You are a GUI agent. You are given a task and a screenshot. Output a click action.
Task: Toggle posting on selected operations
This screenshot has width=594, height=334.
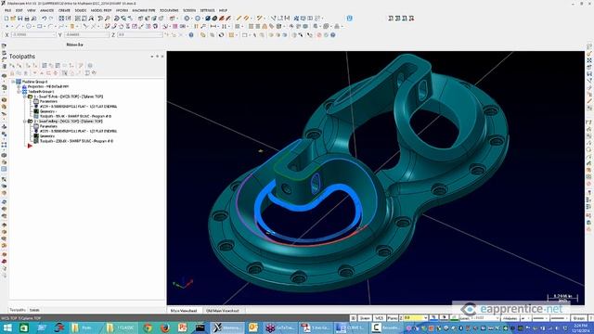26,73
